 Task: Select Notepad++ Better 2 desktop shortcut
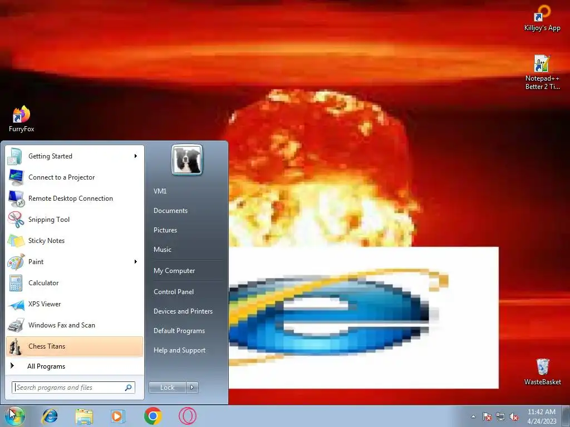pyautogui.click(x=542, y=72)
